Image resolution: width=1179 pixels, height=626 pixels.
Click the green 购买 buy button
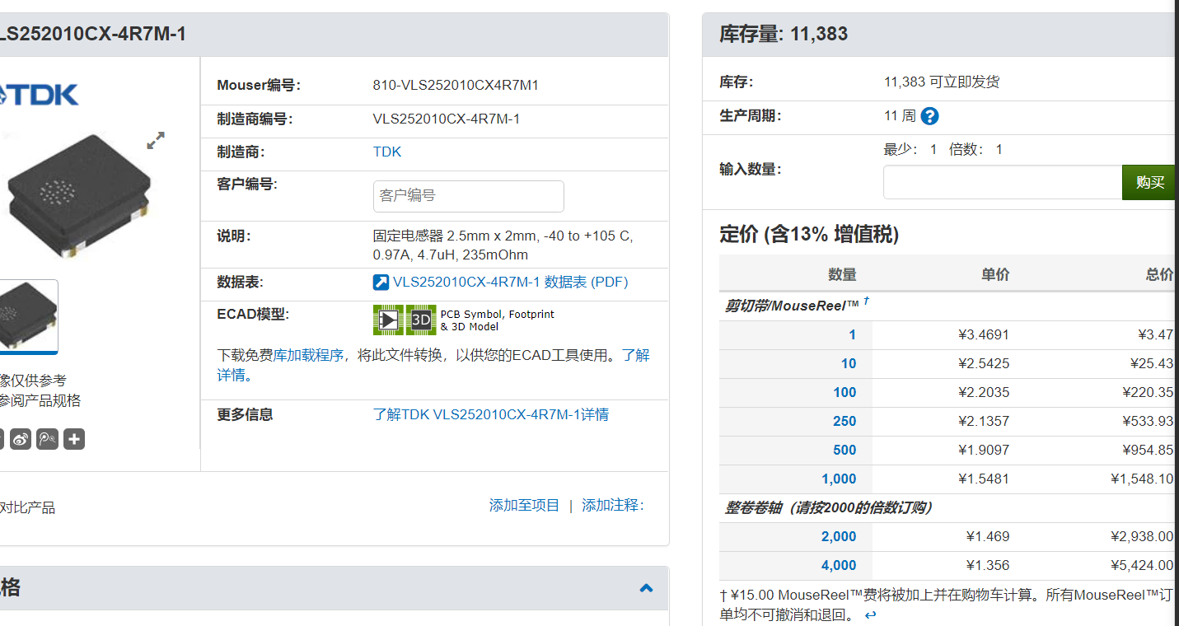click(1150, 182)
